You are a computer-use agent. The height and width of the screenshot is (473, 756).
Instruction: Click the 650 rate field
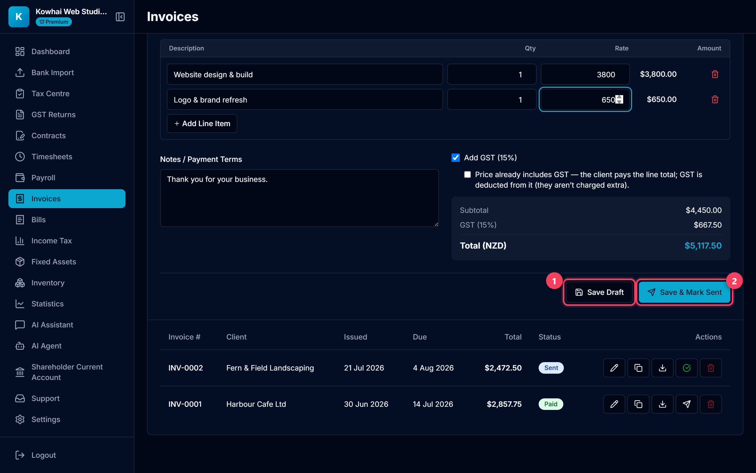[585, 100]
